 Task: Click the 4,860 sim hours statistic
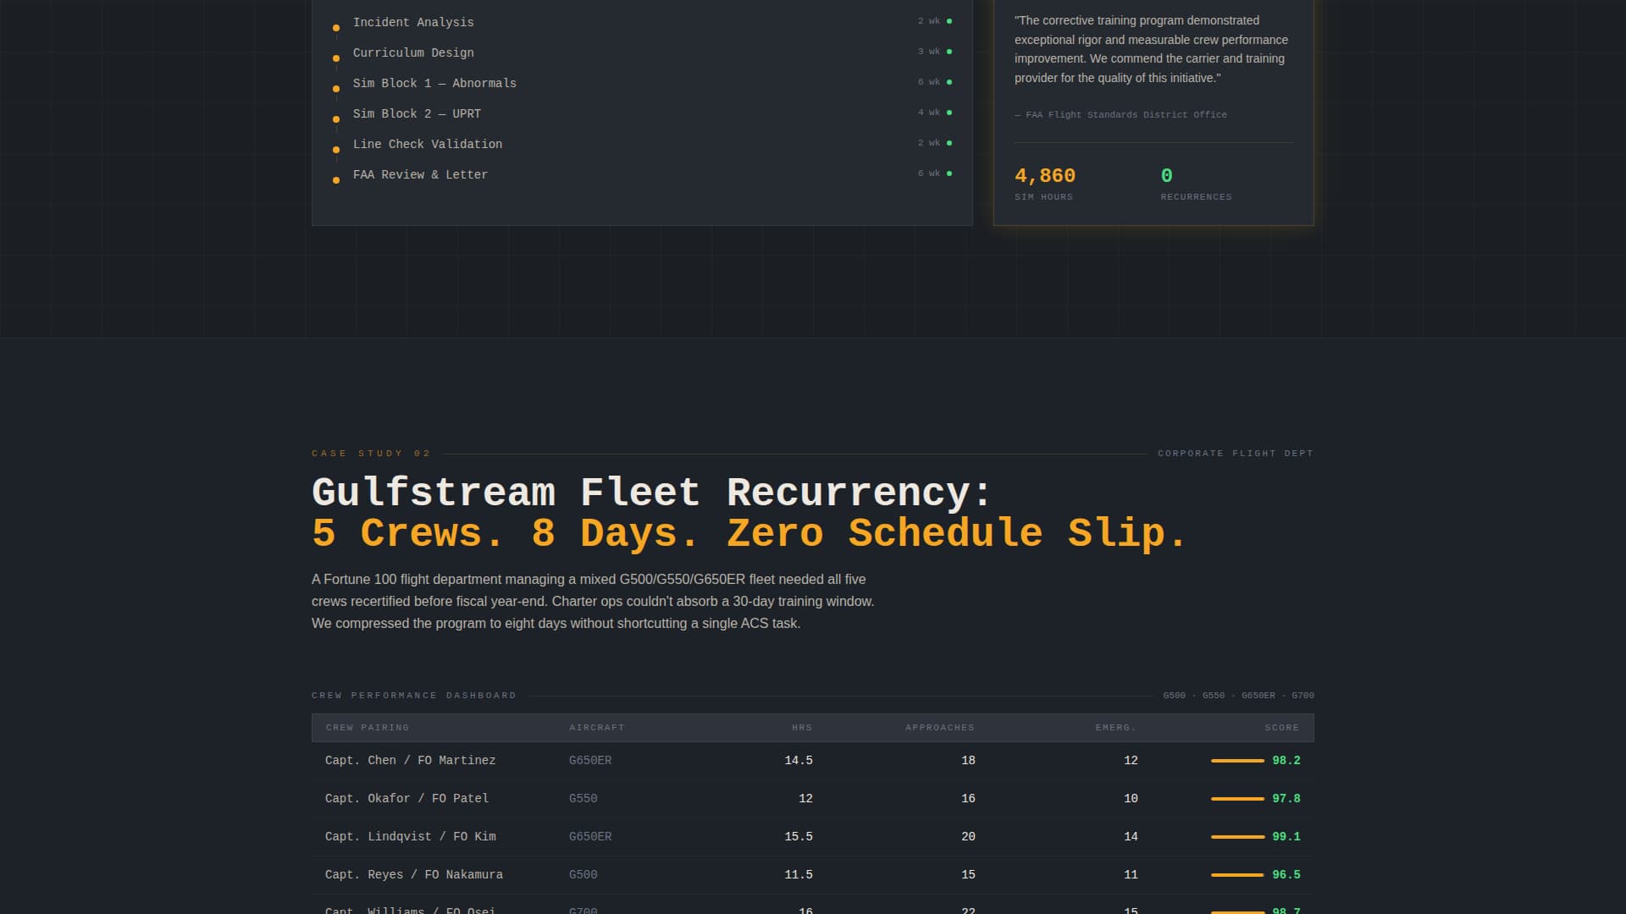click(x=1045, y=176)
